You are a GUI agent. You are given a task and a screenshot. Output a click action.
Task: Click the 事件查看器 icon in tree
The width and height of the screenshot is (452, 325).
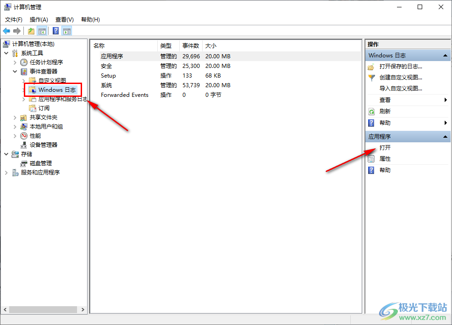pos(24,72)
